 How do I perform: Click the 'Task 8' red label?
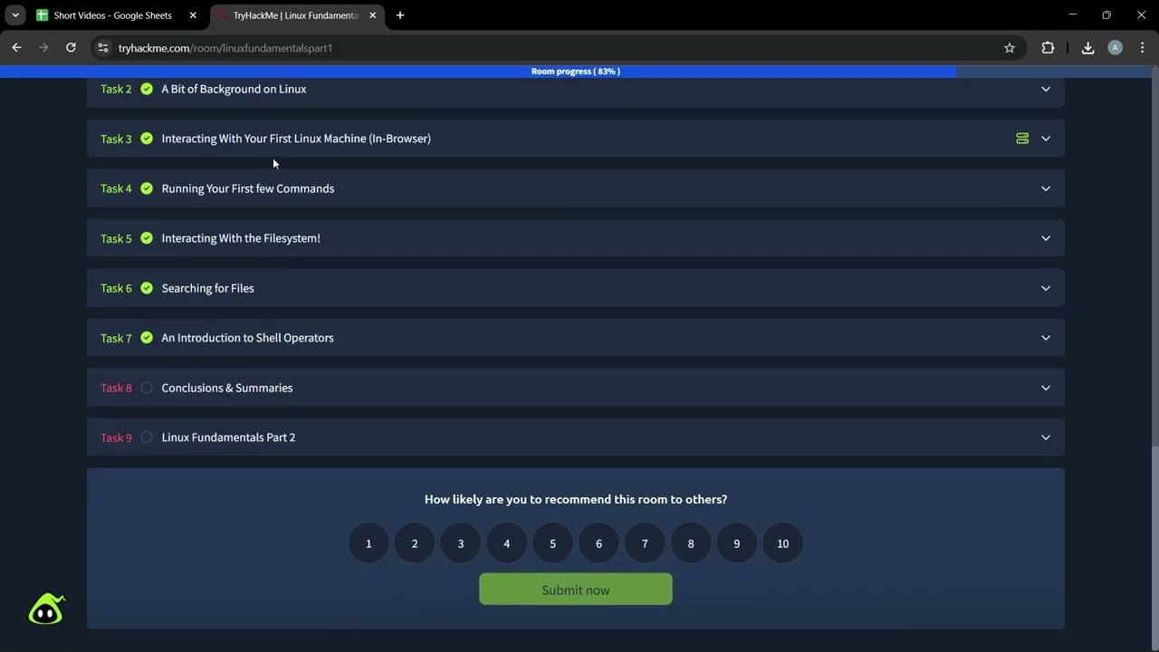(x=116, y=388)
